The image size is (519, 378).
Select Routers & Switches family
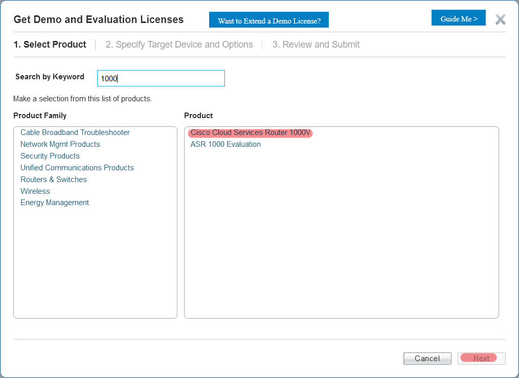click(54, 180)
